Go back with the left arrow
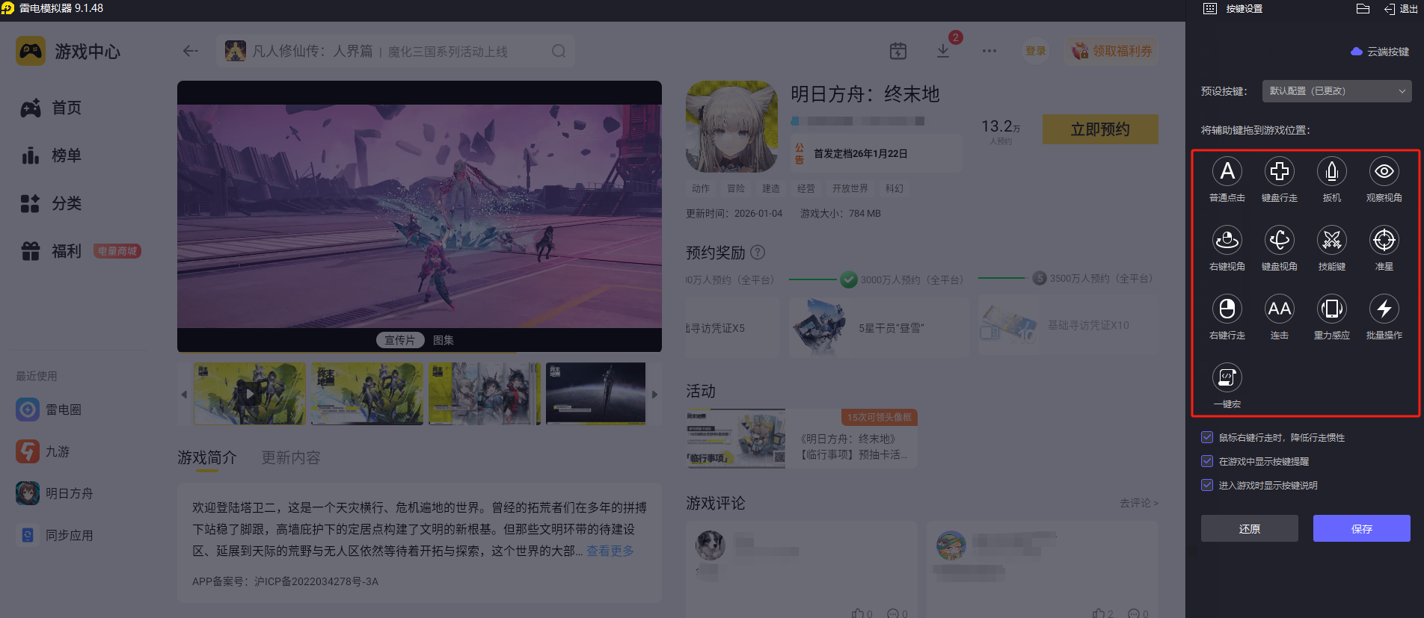 (x=191, y=51)
